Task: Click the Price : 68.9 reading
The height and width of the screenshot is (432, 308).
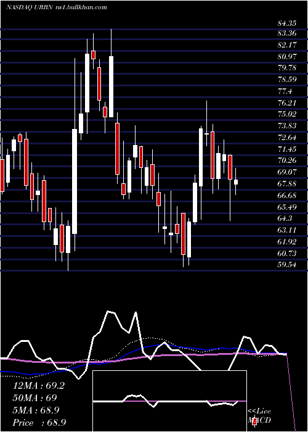Action: (39, 423)
